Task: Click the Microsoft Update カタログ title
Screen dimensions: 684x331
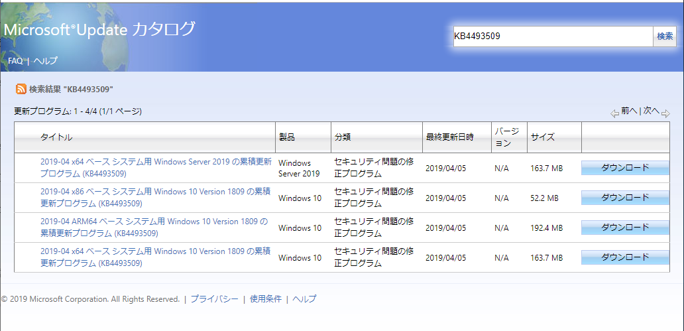Action: click(99, 29)
